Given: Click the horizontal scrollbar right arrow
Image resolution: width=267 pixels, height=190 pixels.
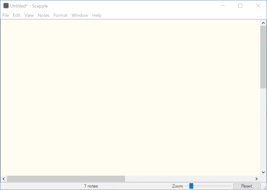Looking at the screenshot, I should pyautogui.click(x=256, y=179).
